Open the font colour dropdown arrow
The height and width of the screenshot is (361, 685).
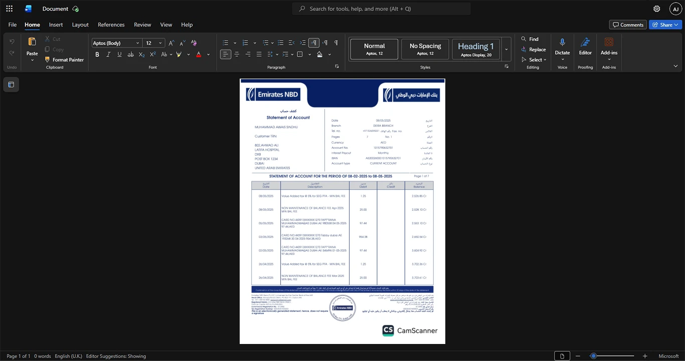tap(209, 55)
